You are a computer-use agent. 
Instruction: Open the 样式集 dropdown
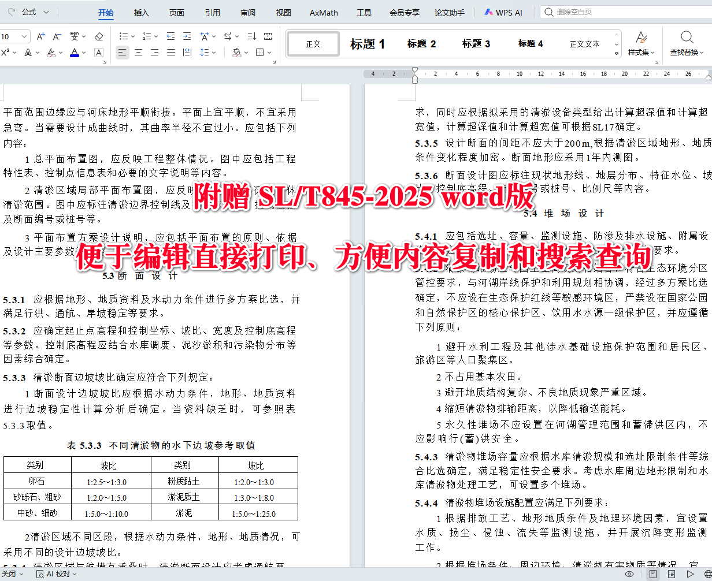pos(641,44)
